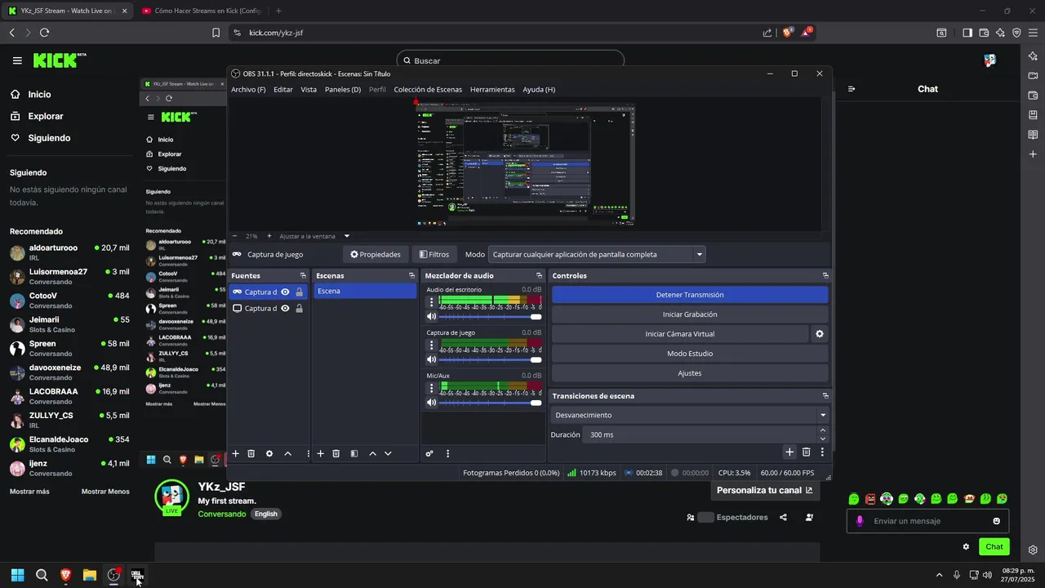Click Kick hamburger menu icon
This screenshot has width=1045, height=588.
17,60
